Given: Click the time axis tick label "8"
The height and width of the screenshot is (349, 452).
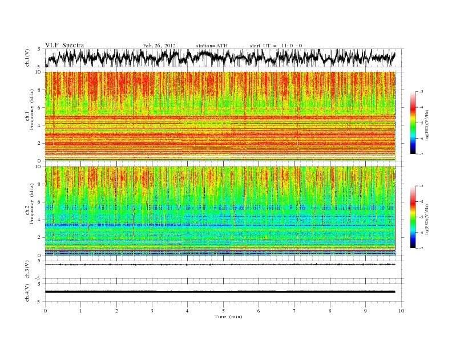Looking at the screenshot, I should click(330, 311).
